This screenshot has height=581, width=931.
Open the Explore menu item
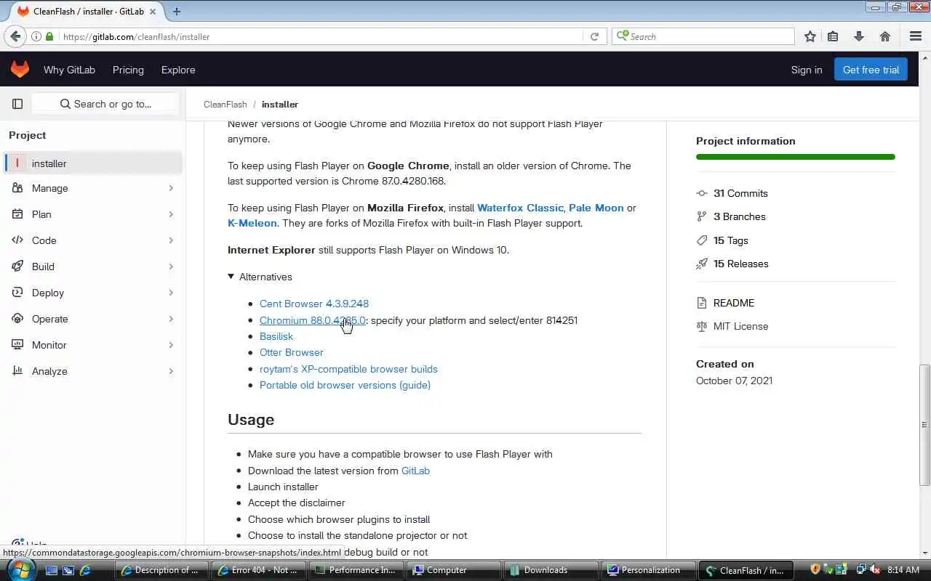point(178,70)
